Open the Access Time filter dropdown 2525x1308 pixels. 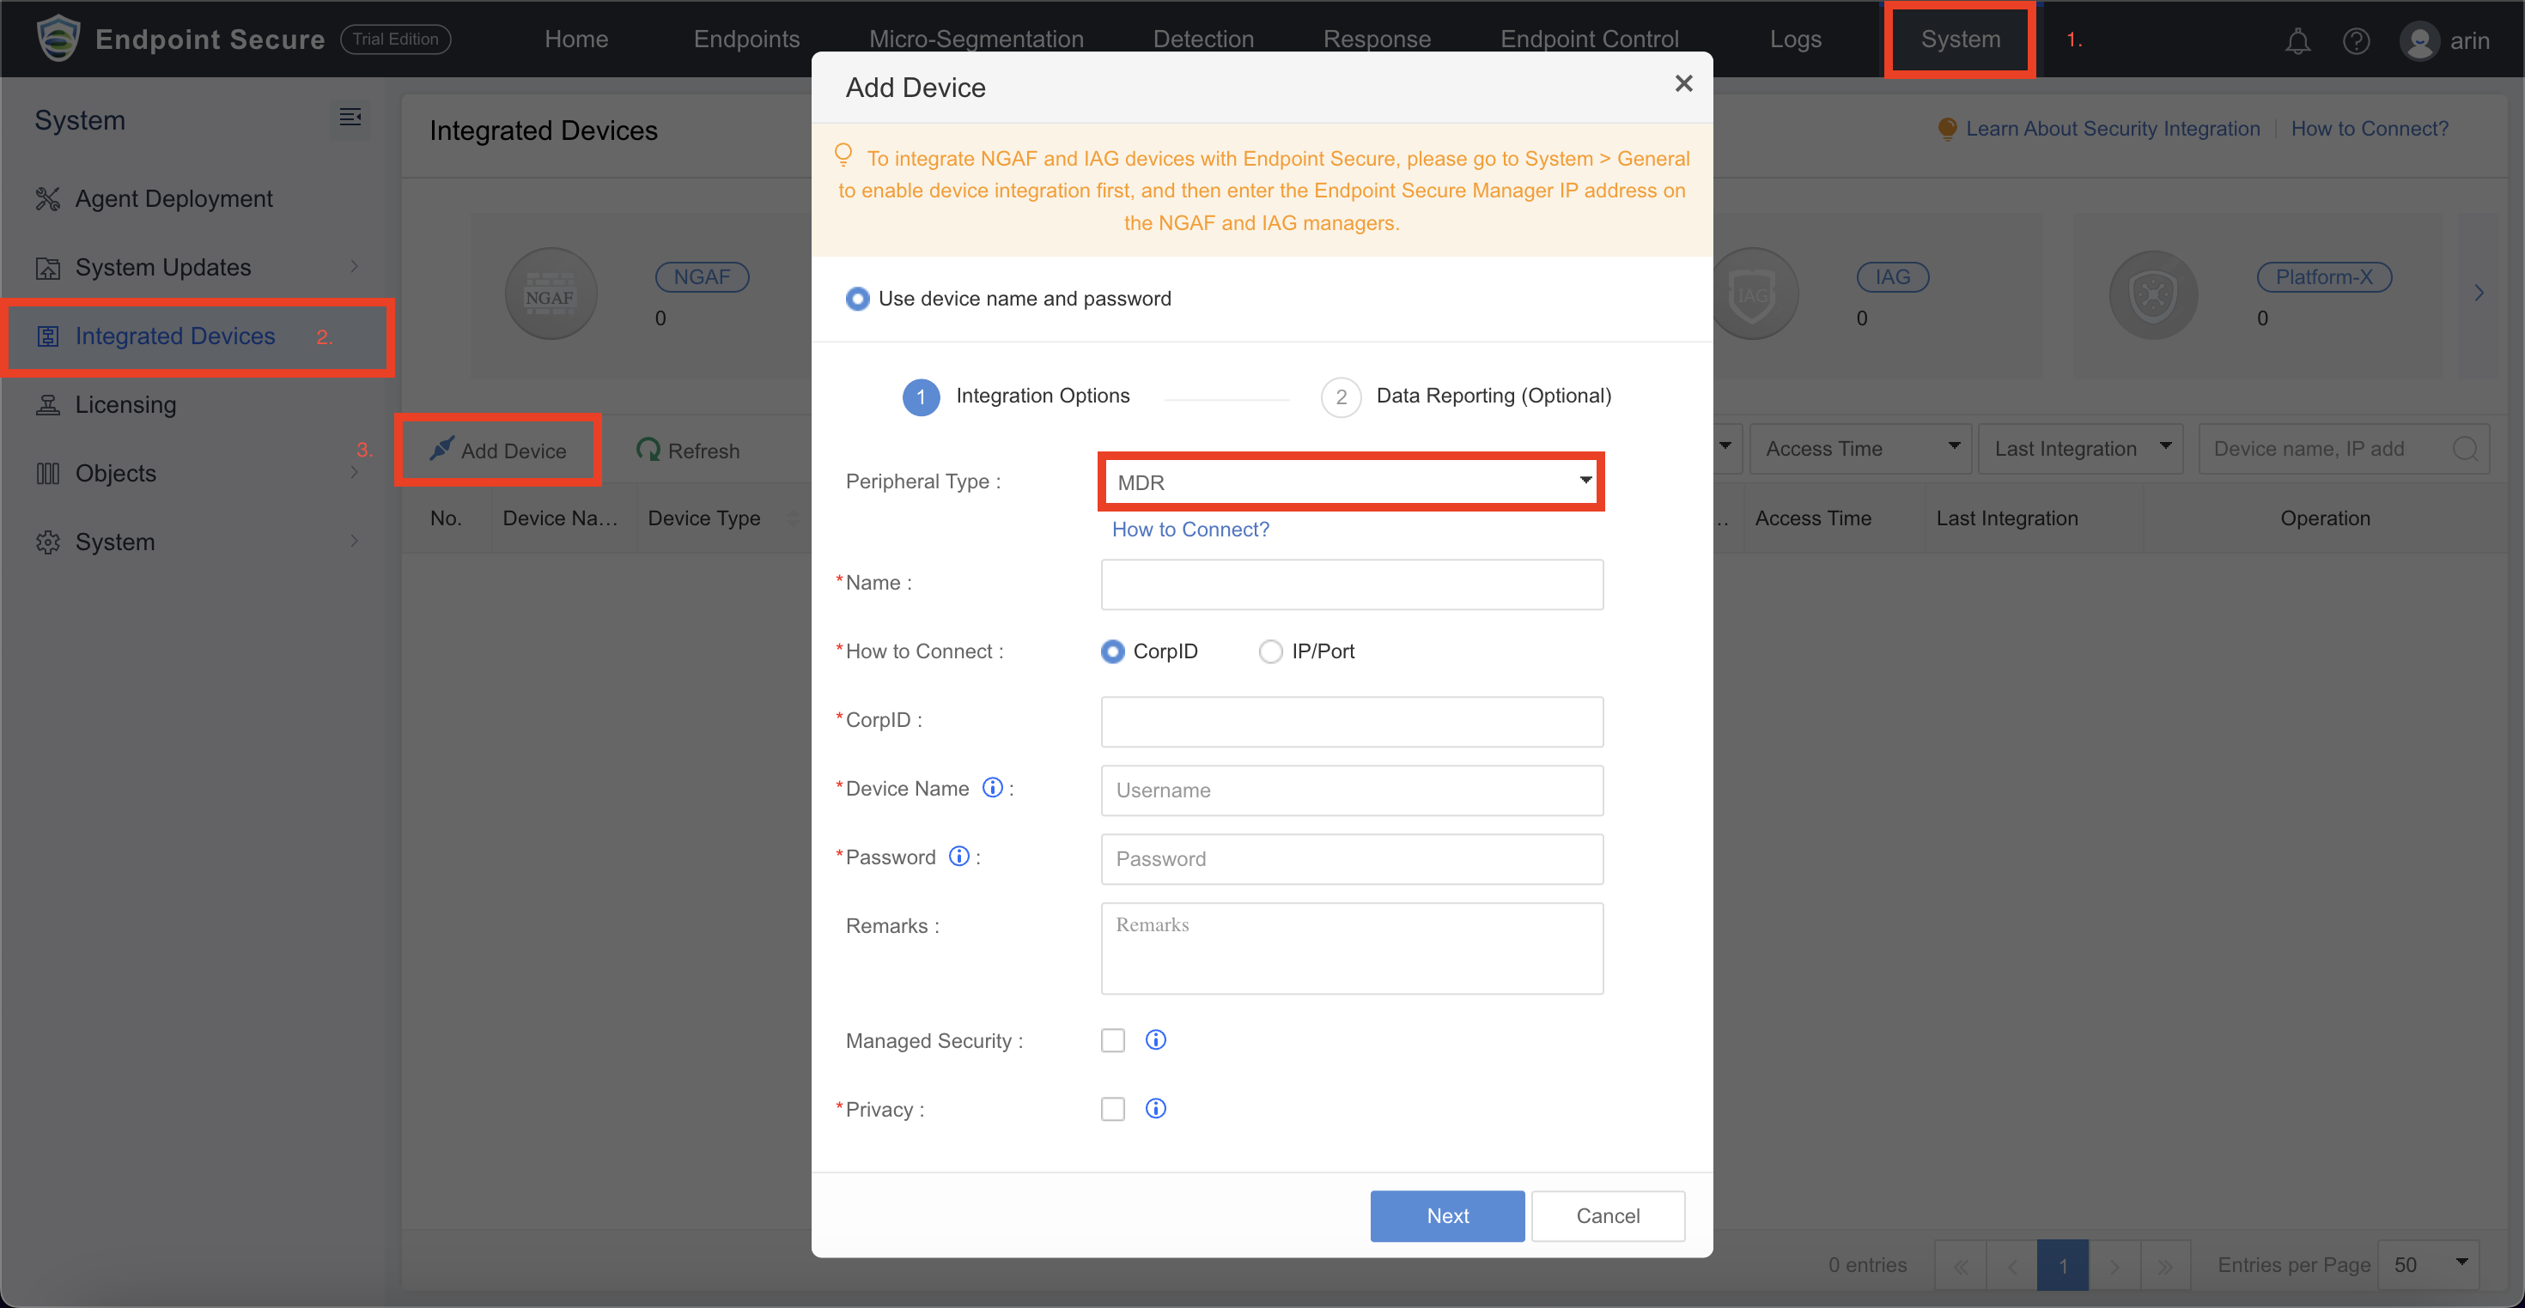[x=1859, y=449]
